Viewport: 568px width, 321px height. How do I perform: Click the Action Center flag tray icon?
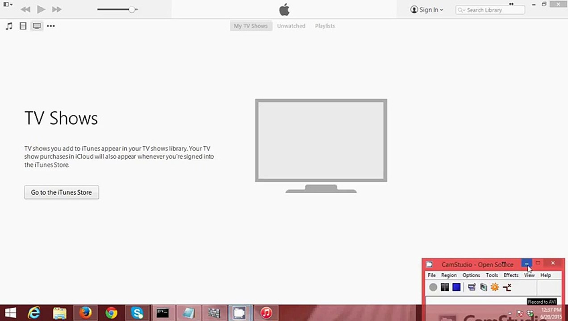pos(520,313)
